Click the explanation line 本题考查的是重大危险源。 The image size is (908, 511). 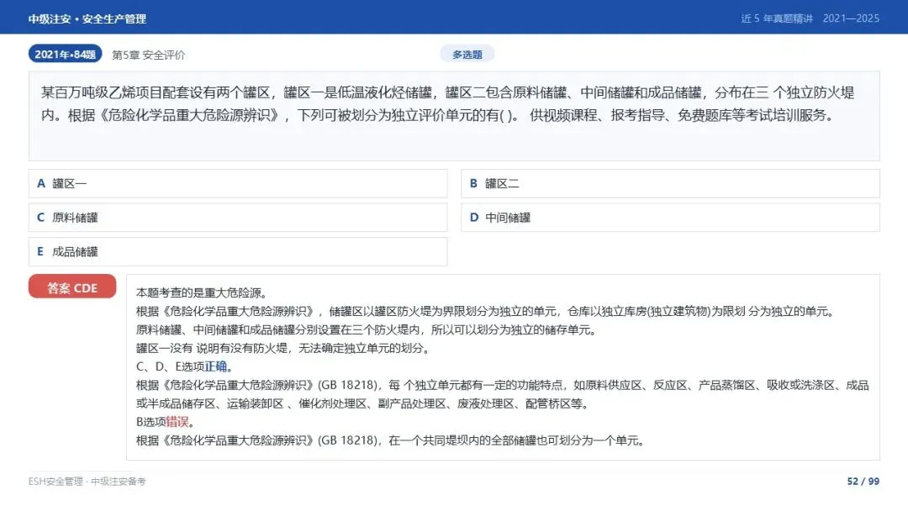(202, 292)
